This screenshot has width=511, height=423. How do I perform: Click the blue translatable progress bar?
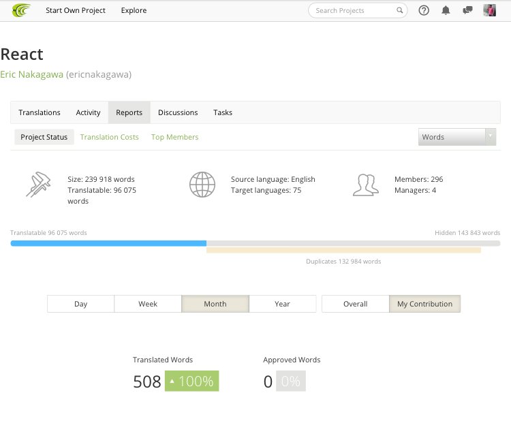pyautogui.click(x=108, y=243)
